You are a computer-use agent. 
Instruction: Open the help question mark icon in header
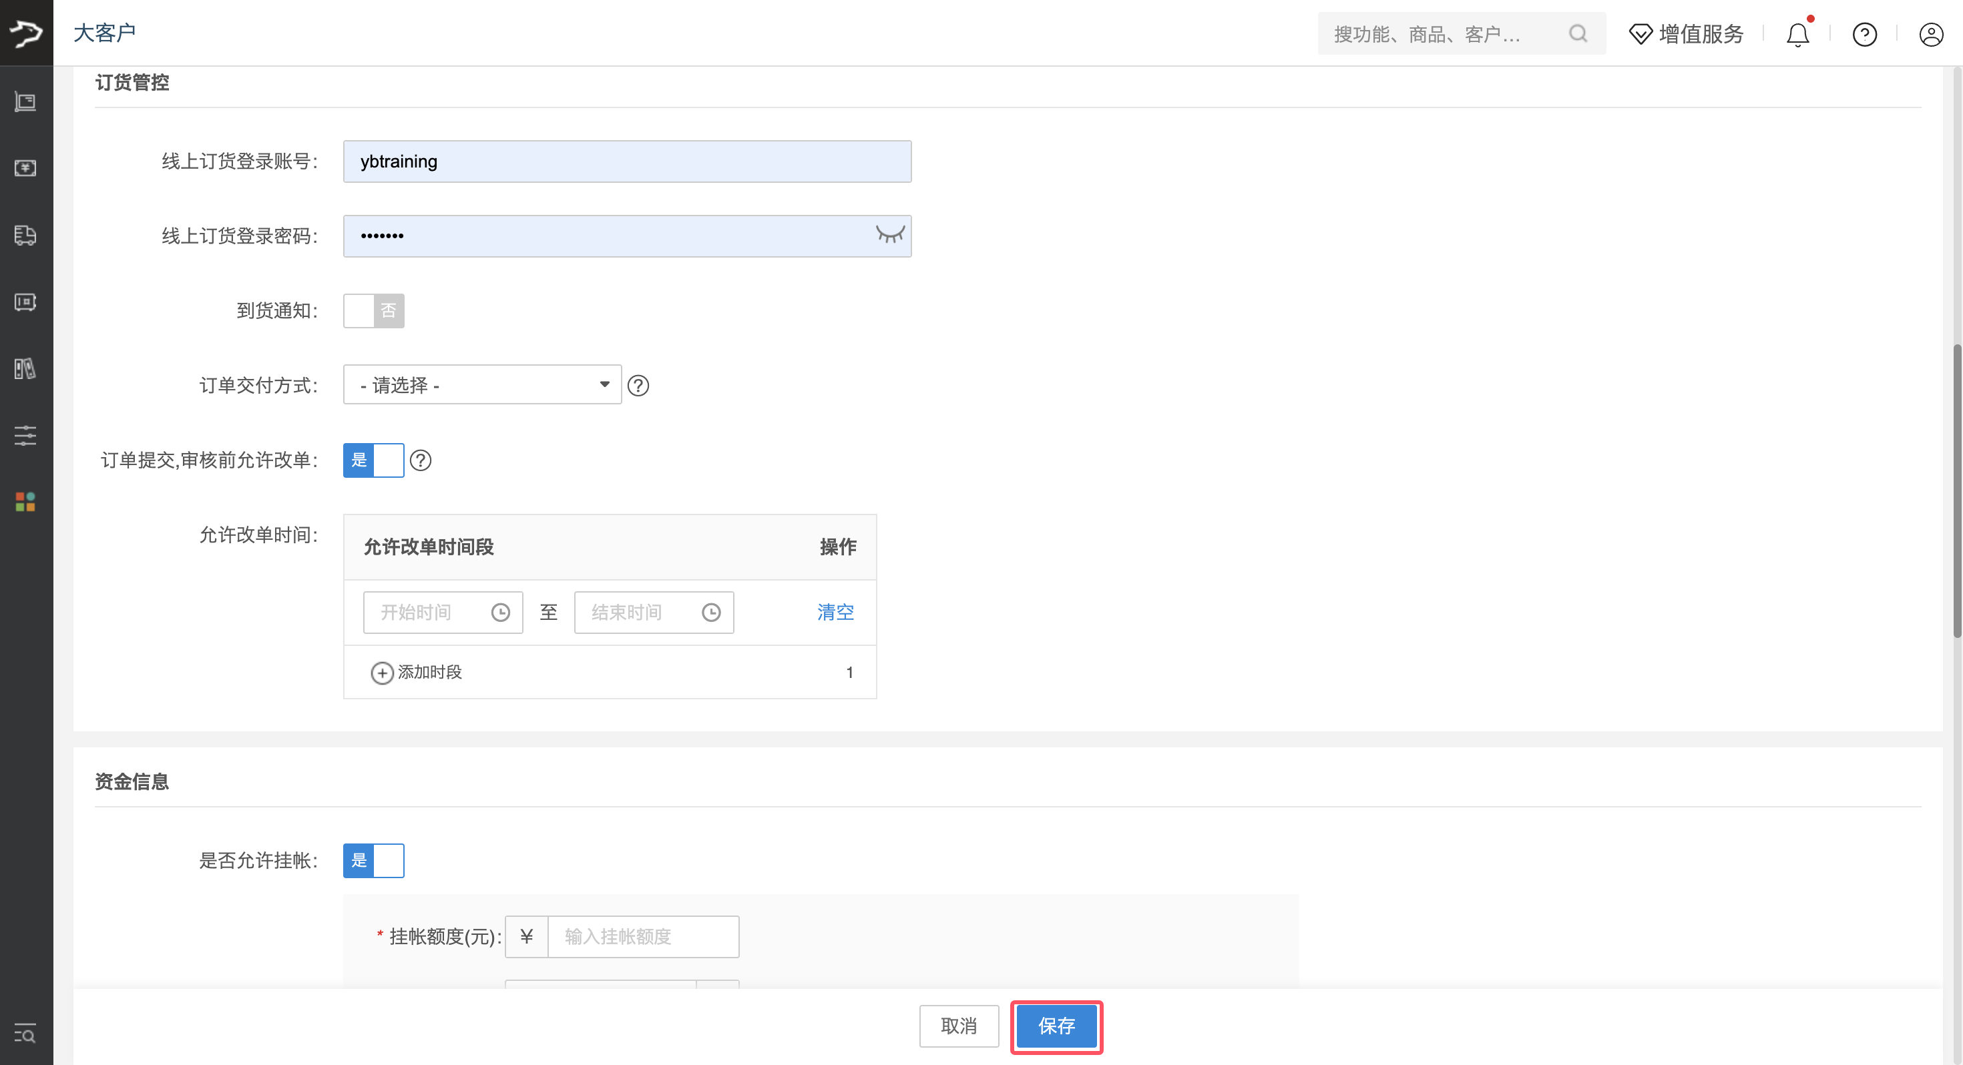(1864, 34)
